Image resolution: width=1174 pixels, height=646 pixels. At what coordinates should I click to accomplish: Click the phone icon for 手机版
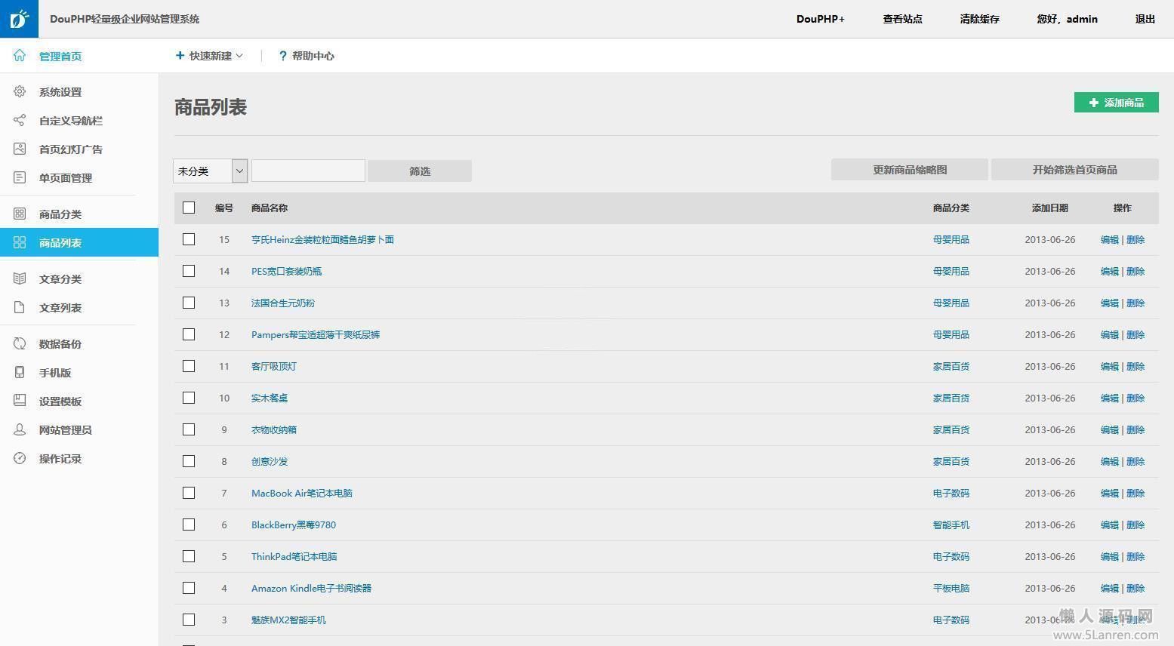[20, 373]
